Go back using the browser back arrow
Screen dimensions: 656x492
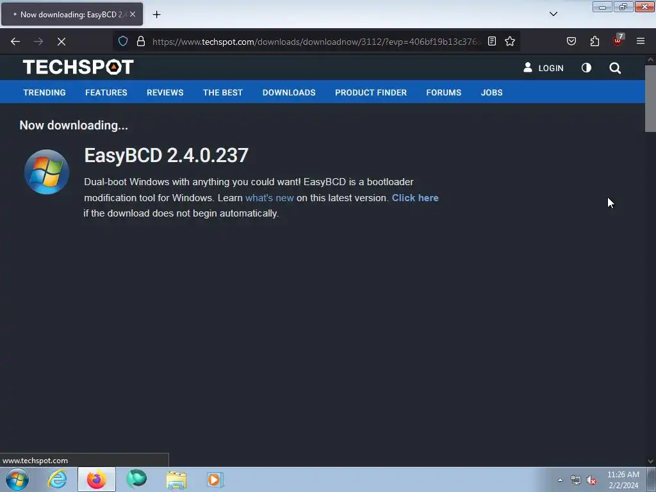[x=15, y=42]
